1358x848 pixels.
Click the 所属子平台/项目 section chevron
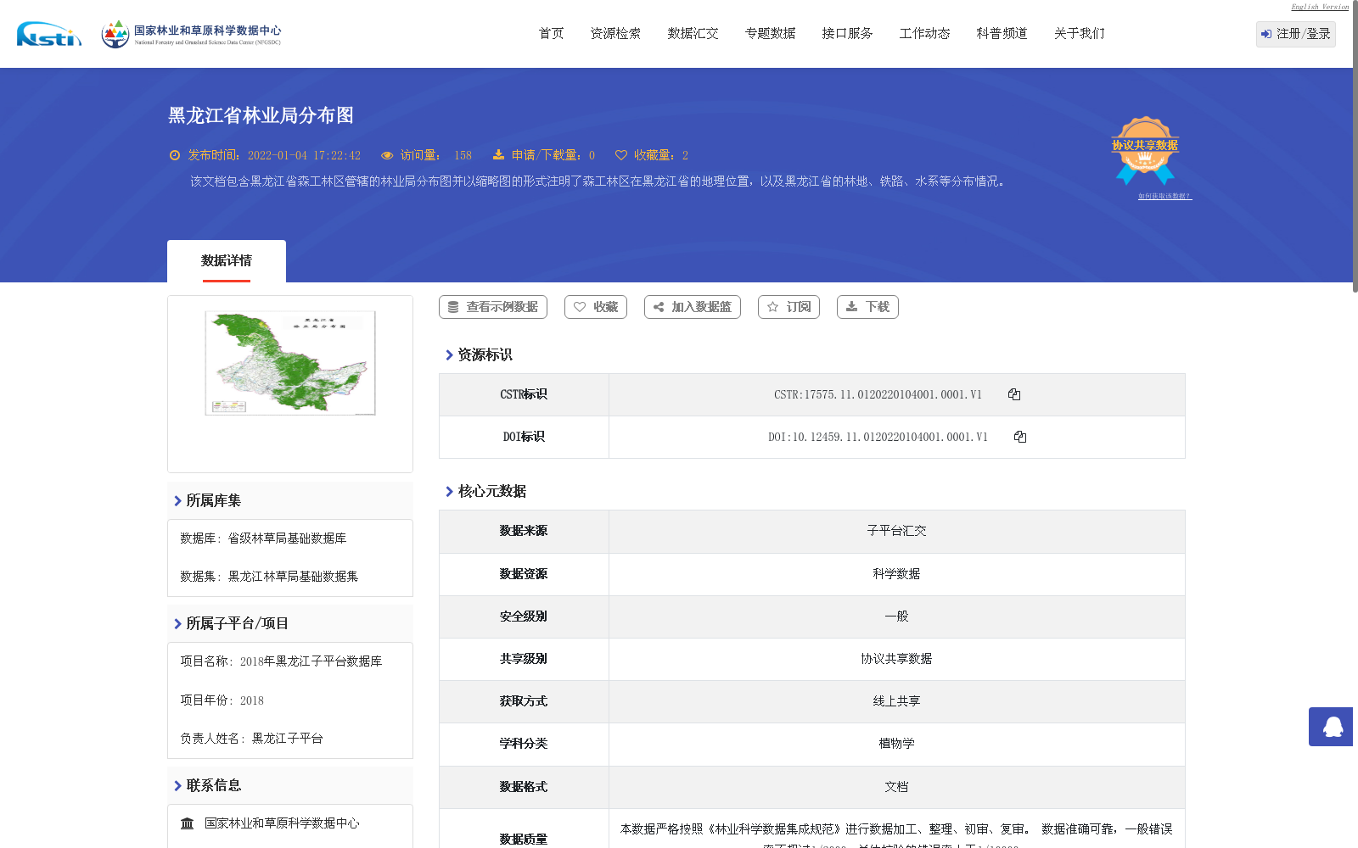coord(177,624)
